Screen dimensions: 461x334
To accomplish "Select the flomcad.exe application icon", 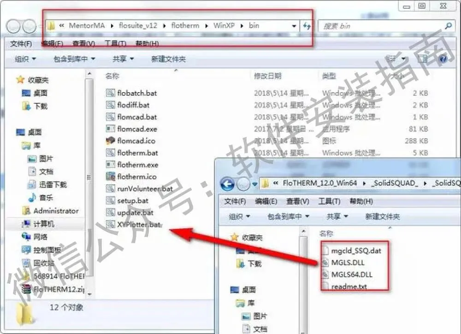I will coord(110,129).
